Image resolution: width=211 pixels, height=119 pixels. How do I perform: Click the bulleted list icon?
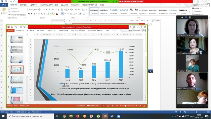[62, 10]
